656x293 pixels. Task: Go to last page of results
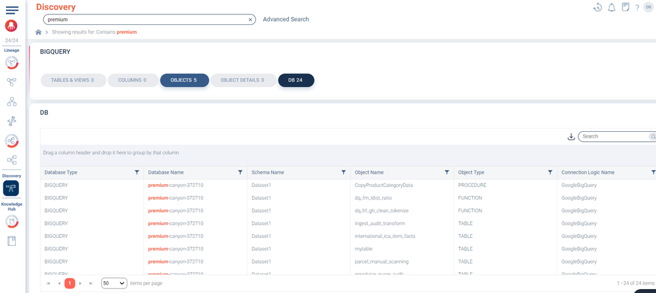tap(91, 283)
